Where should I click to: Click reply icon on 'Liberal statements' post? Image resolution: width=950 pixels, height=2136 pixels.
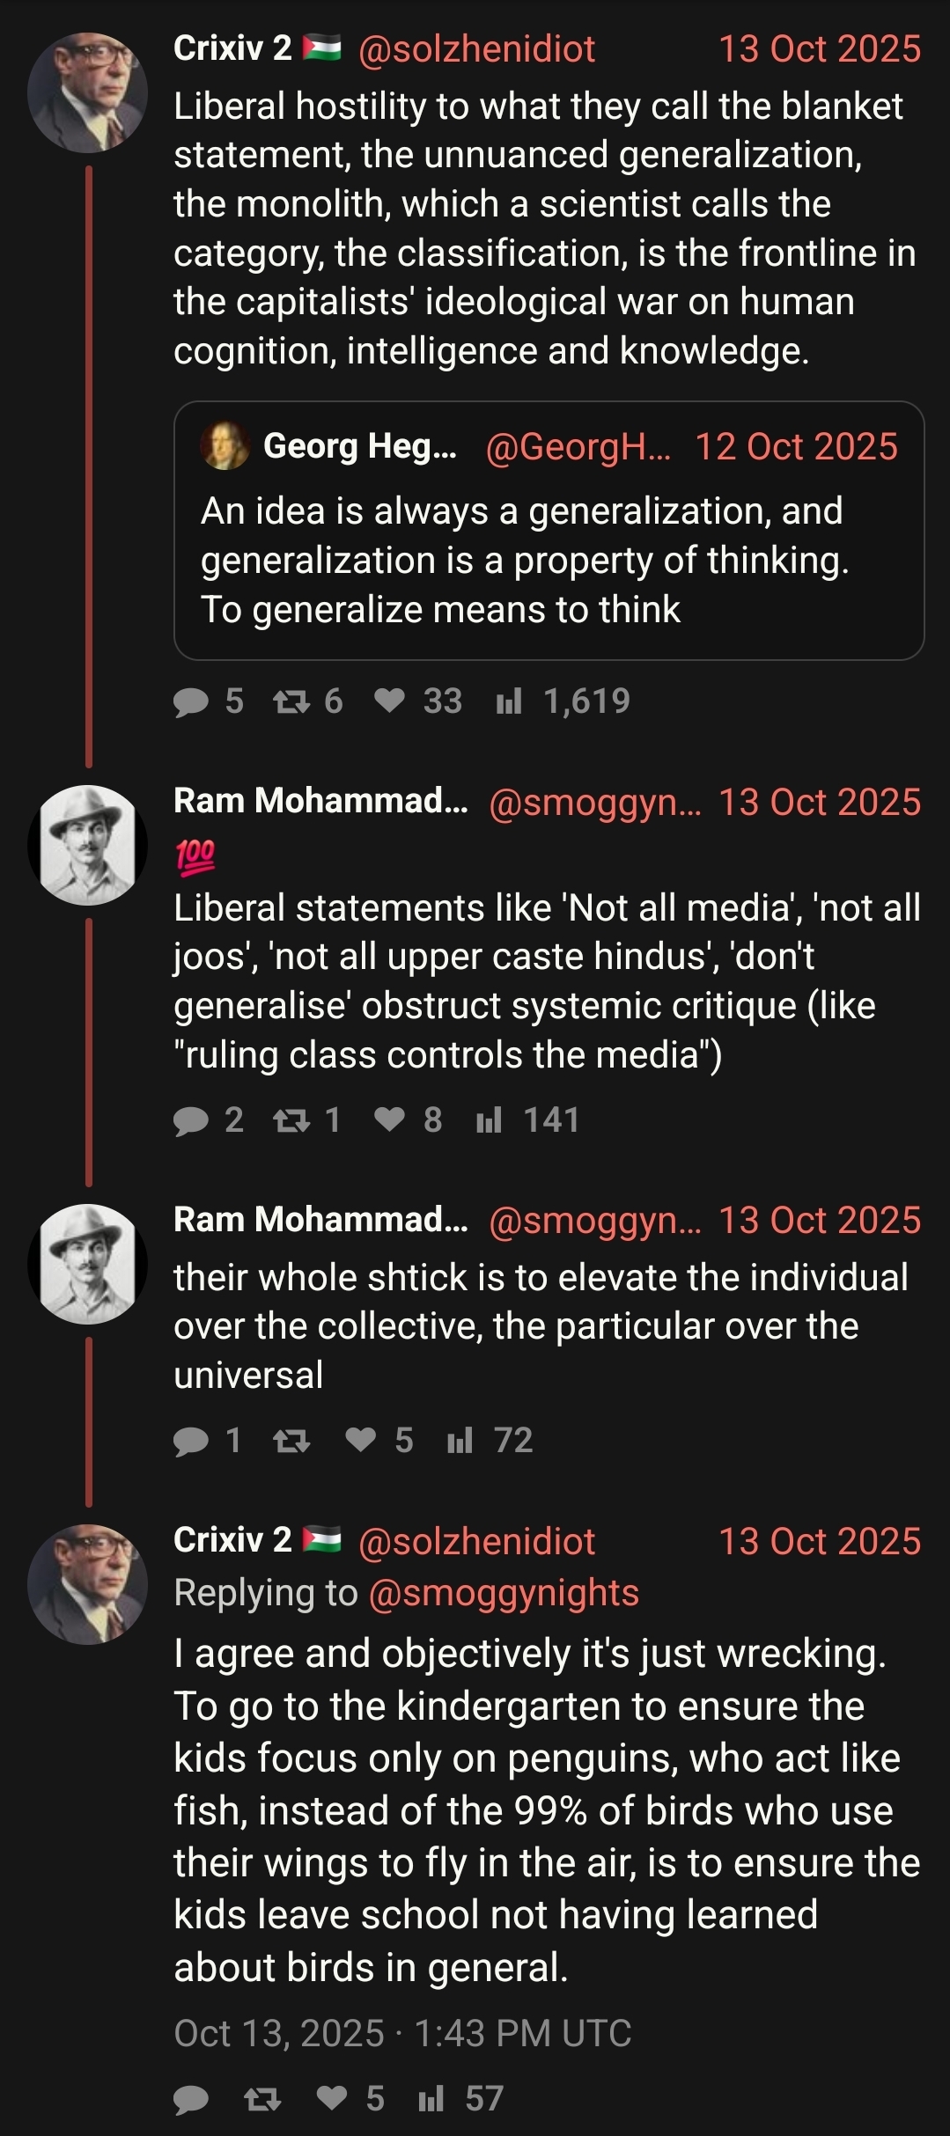coord(191,1120)
